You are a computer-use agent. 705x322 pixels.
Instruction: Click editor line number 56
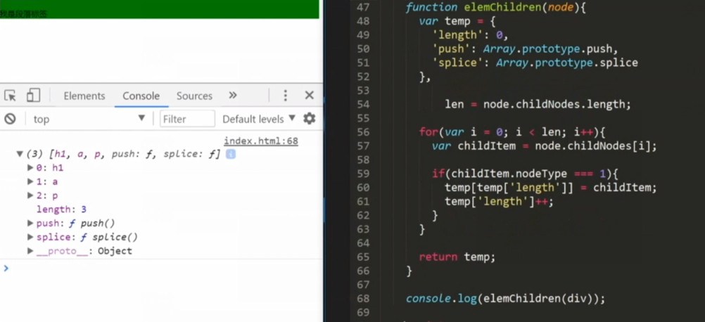pos(362,132)
